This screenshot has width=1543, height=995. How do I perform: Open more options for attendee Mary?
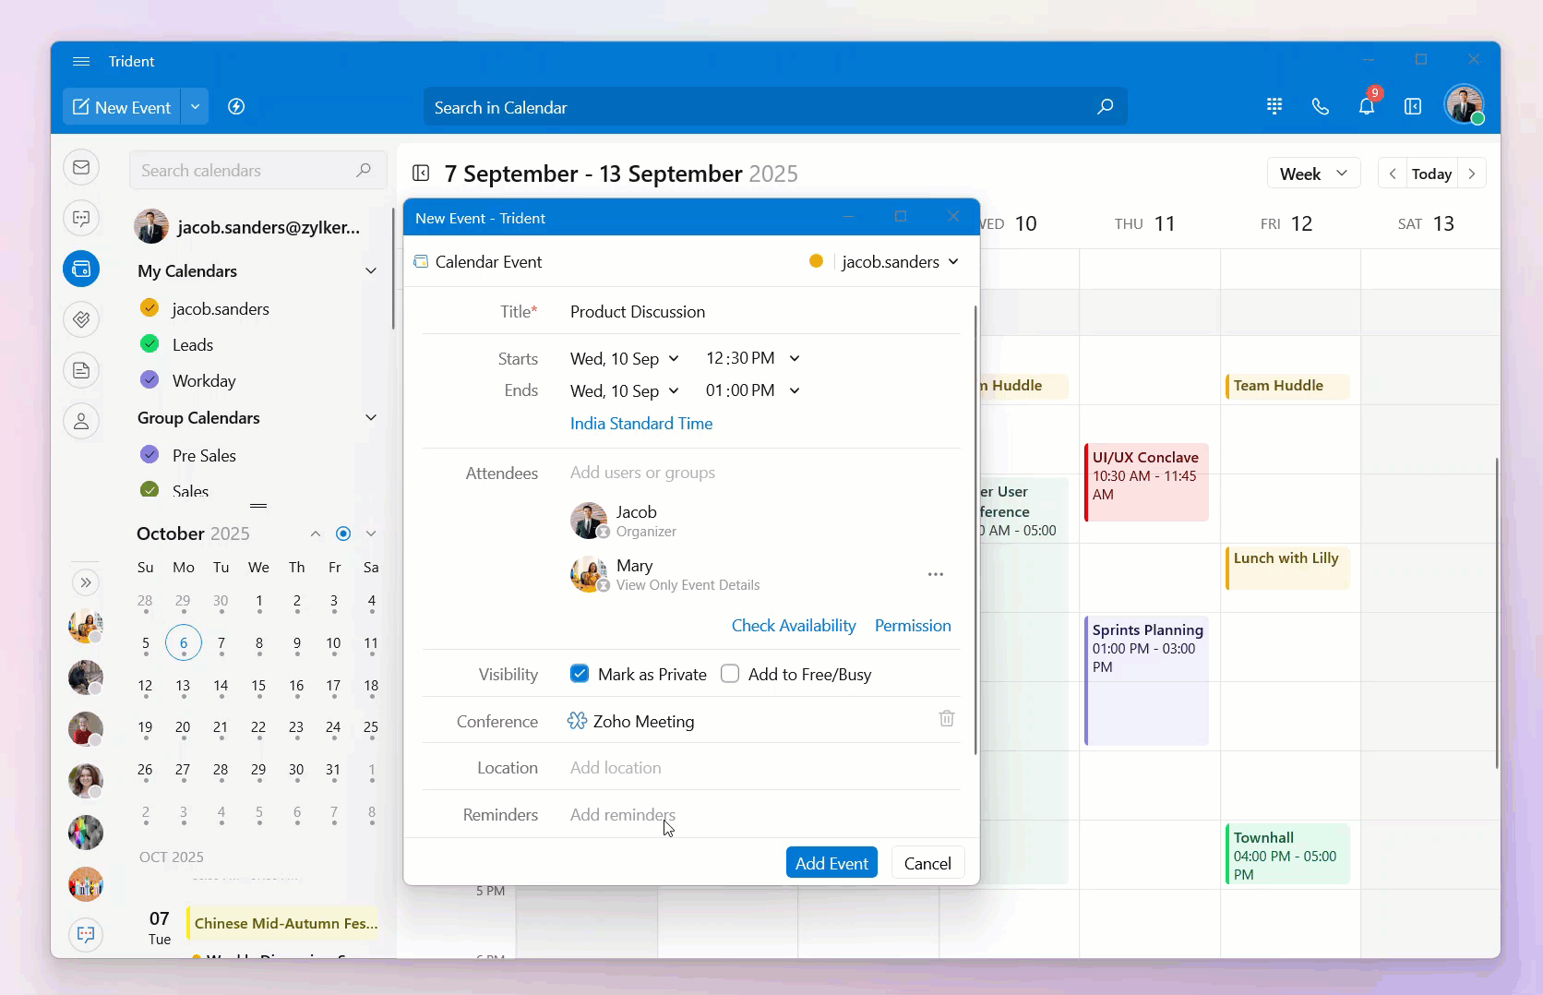pos(936,574)
